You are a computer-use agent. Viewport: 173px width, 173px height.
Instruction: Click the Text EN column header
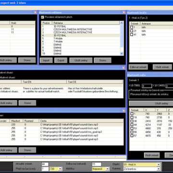tap(44, 82)
